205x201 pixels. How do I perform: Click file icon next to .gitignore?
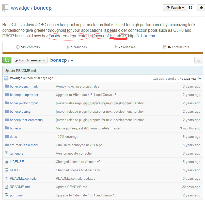pos(7,153)
